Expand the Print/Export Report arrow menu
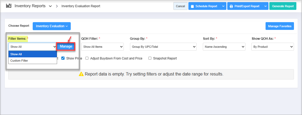The image size is (302, 115). click(x=265, y=6)
